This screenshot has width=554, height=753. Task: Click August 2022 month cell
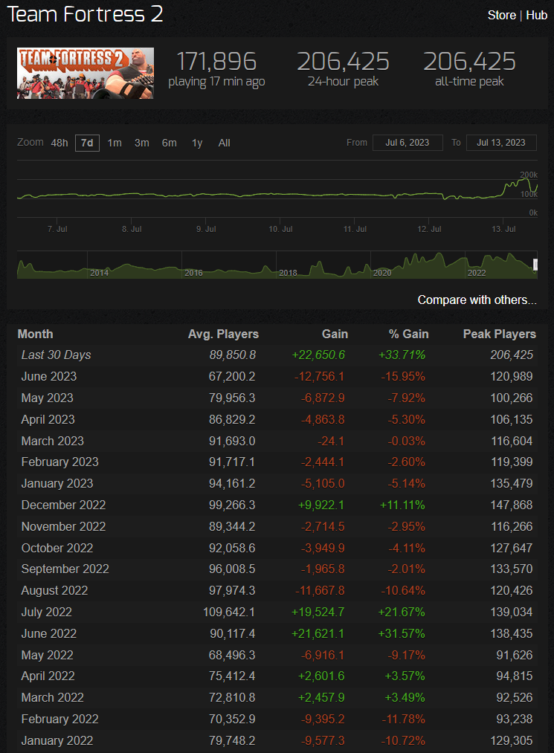[55, 591]
